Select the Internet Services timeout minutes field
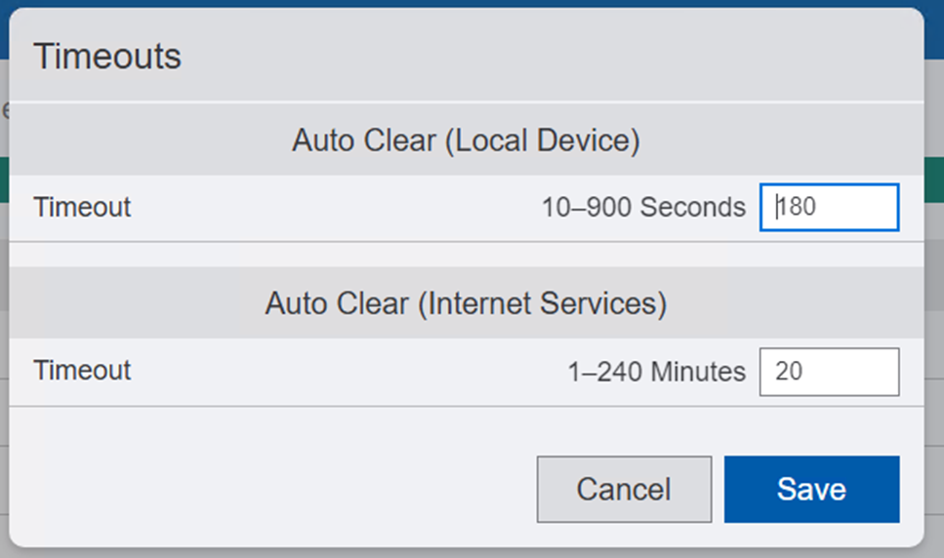The height and width of the screenshot is (558, 944). point(829,372)
